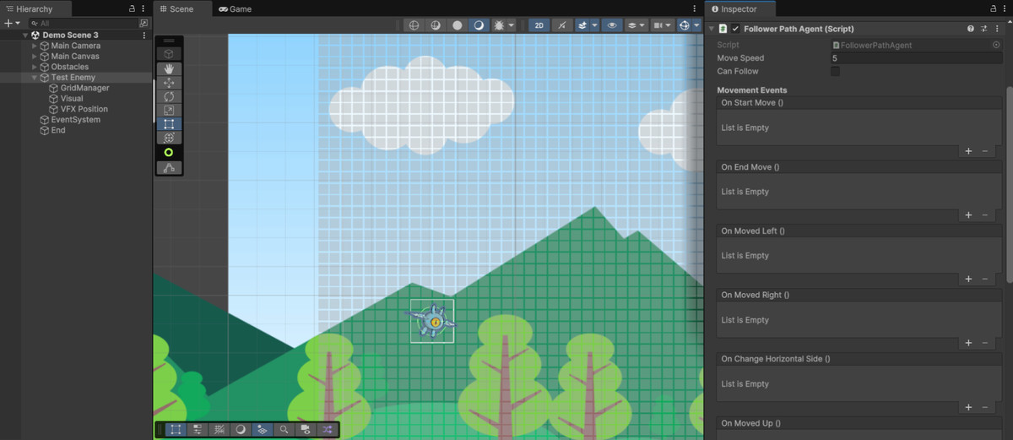1013x440 pixels.
Task: Add listener to On Moved Left event
Action: click(x=968, y=280)
